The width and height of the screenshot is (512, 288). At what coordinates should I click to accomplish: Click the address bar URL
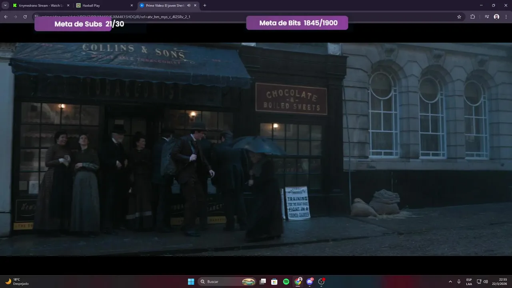(x=116, y=17)
